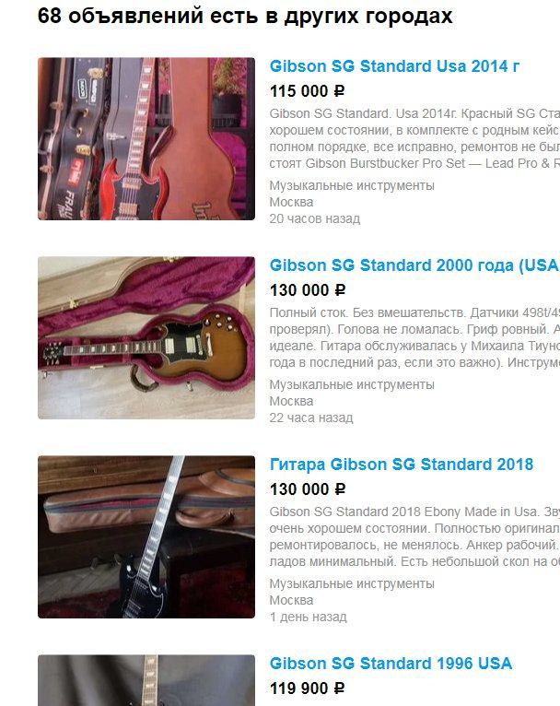This screenshot has height=706, width=560.
Task: Click description mentioning Gibson Burstbucker Pro Set
Action: tap(414, 138)
